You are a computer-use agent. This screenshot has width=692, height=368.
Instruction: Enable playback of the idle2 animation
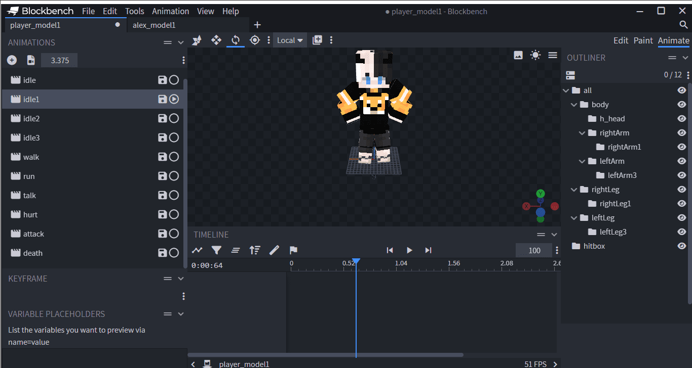tap(174, 119)
